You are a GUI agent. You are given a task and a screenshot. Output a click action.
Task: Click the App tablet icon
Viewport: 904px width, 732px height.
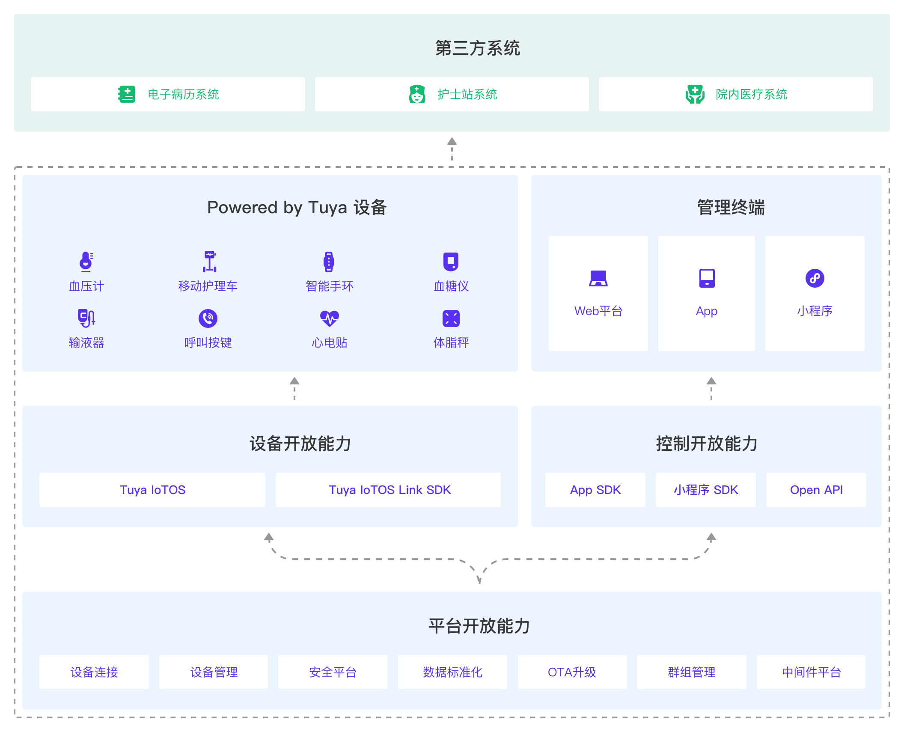click(x=707, y=278)
